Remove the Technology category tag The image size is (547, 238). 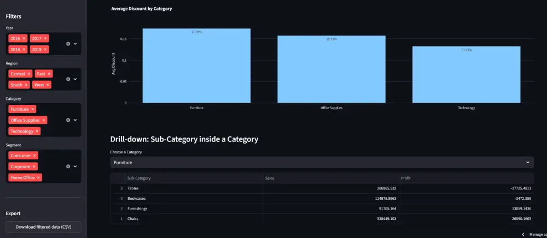coord(37,131)
